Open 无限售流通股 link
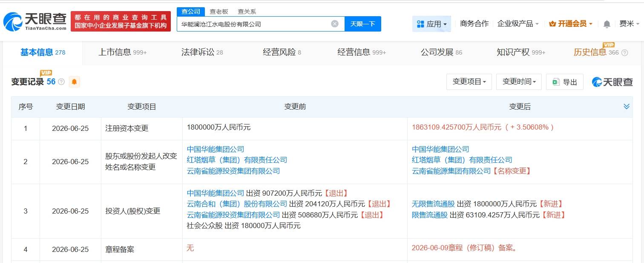Viewport: 644px width, 263px height. pyautogui.click(x=433, y=204)
